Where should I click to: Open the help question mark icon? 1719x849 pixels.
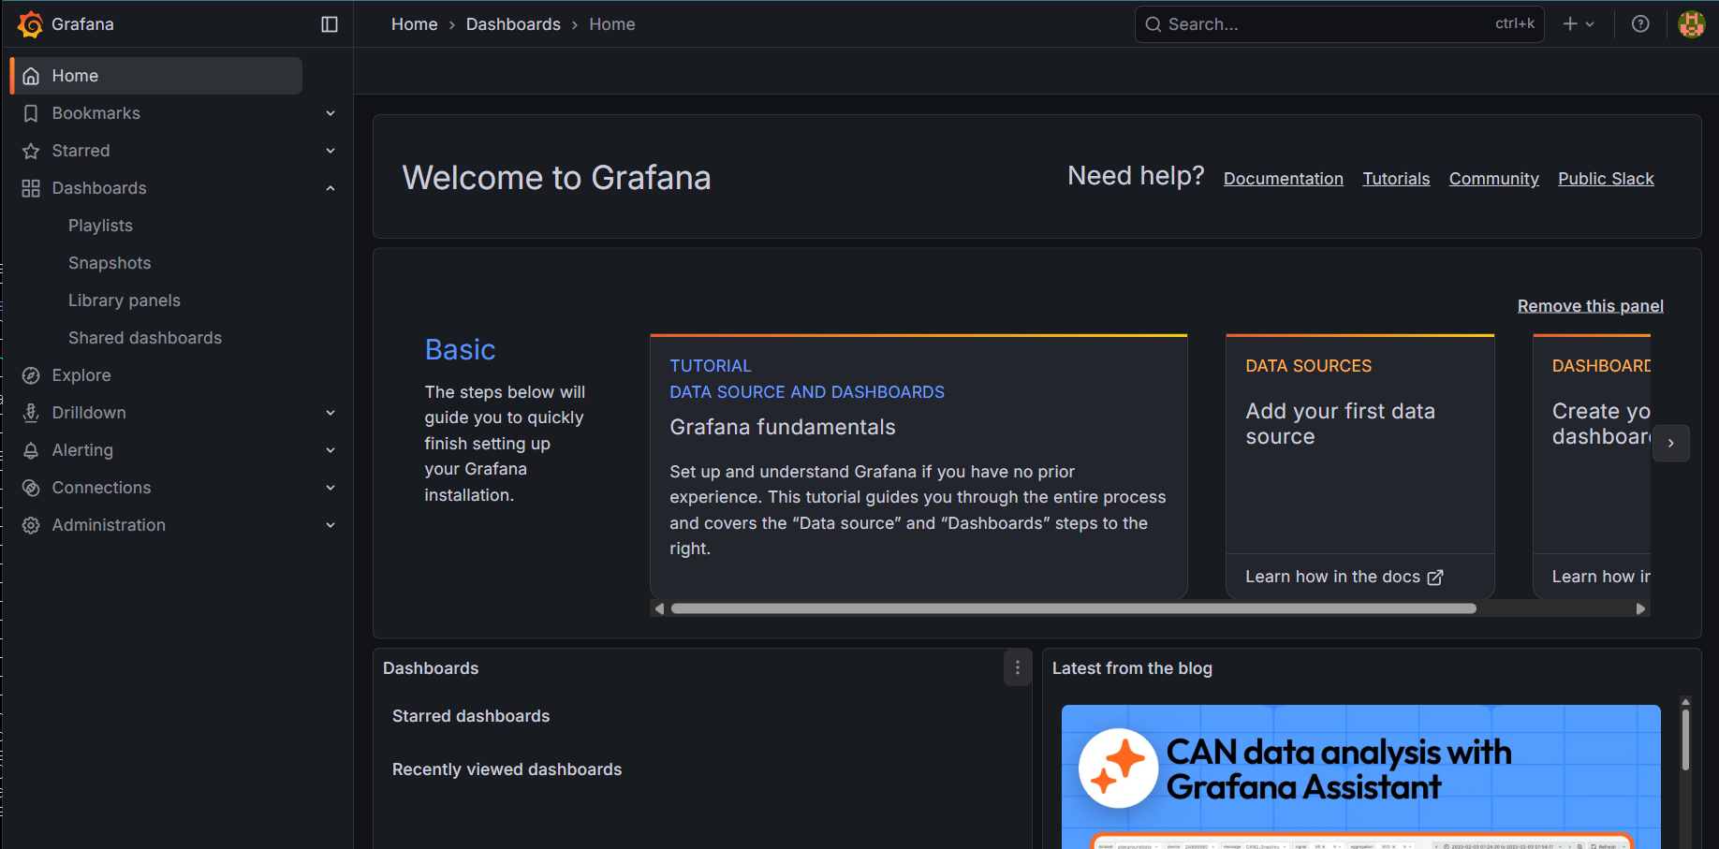[1640, 24]
